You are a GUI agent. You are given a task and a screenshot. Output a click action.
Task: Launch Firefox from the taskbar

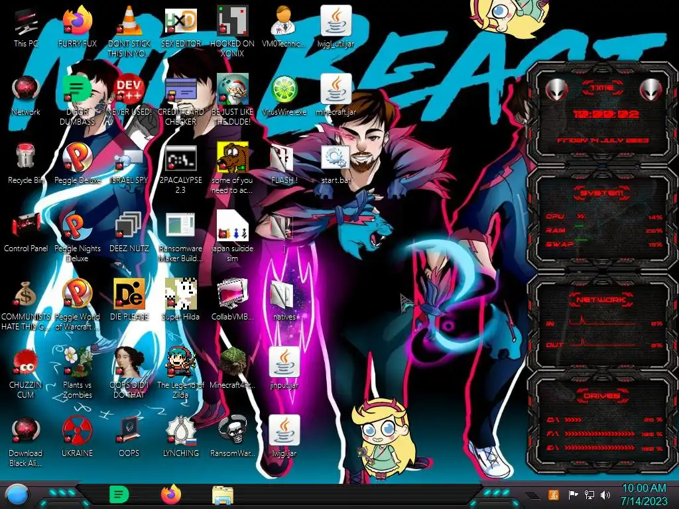coord(171,494)
